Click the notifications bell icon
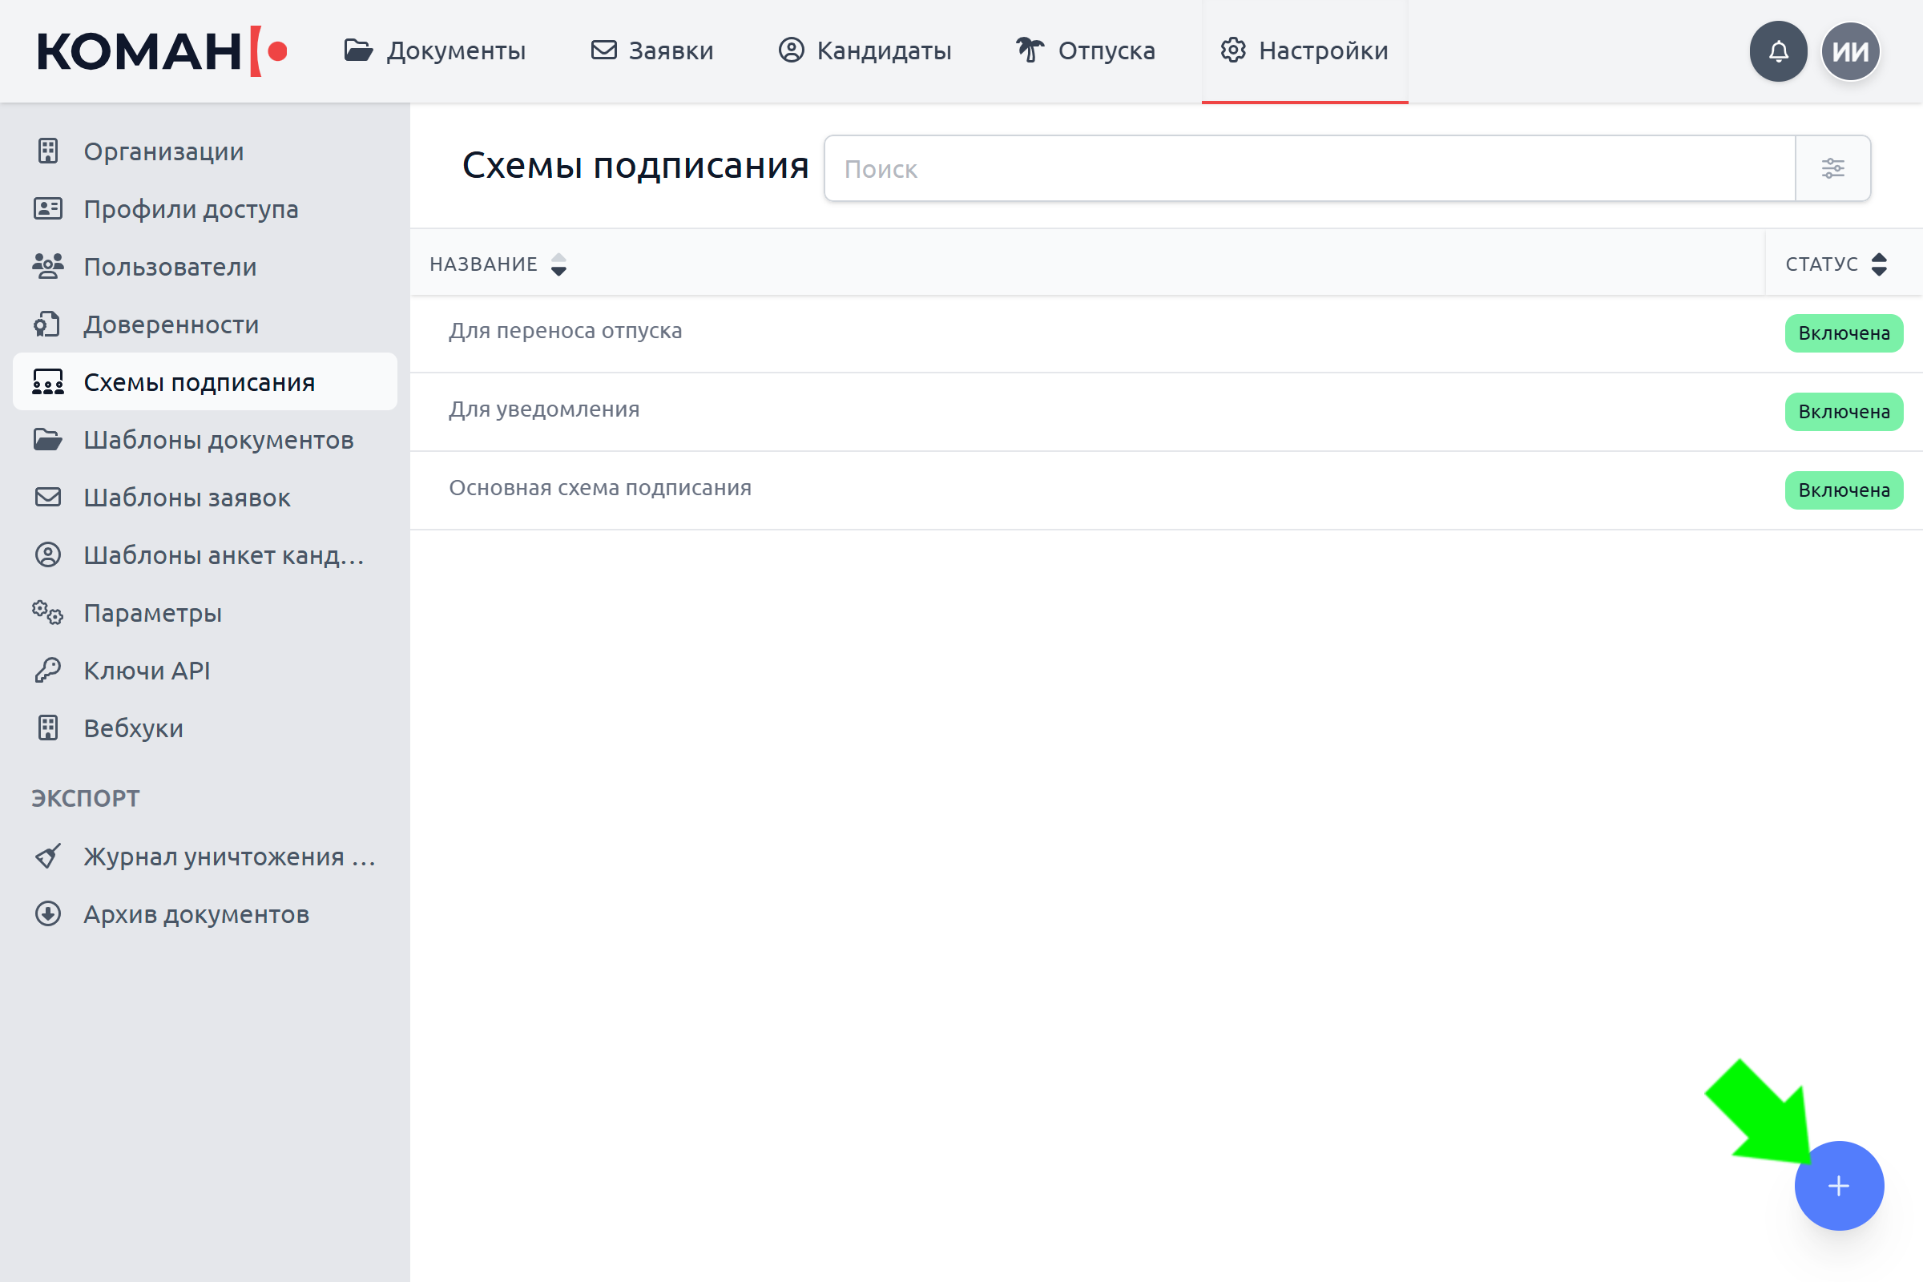This screenshot has height=1282, width=1923. pos(1778,51)
